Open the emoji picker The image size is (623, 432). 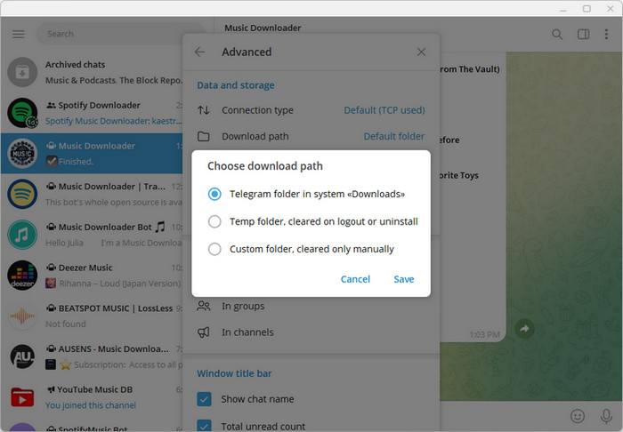point(578,416)
